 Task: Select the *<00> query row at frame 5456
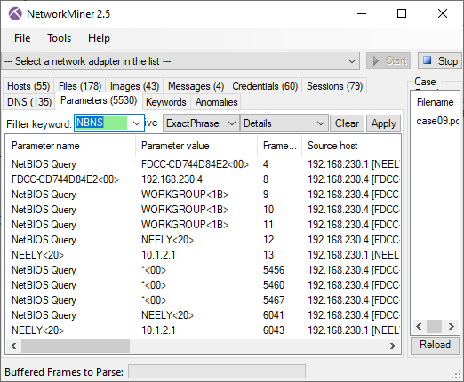(203, 270)
